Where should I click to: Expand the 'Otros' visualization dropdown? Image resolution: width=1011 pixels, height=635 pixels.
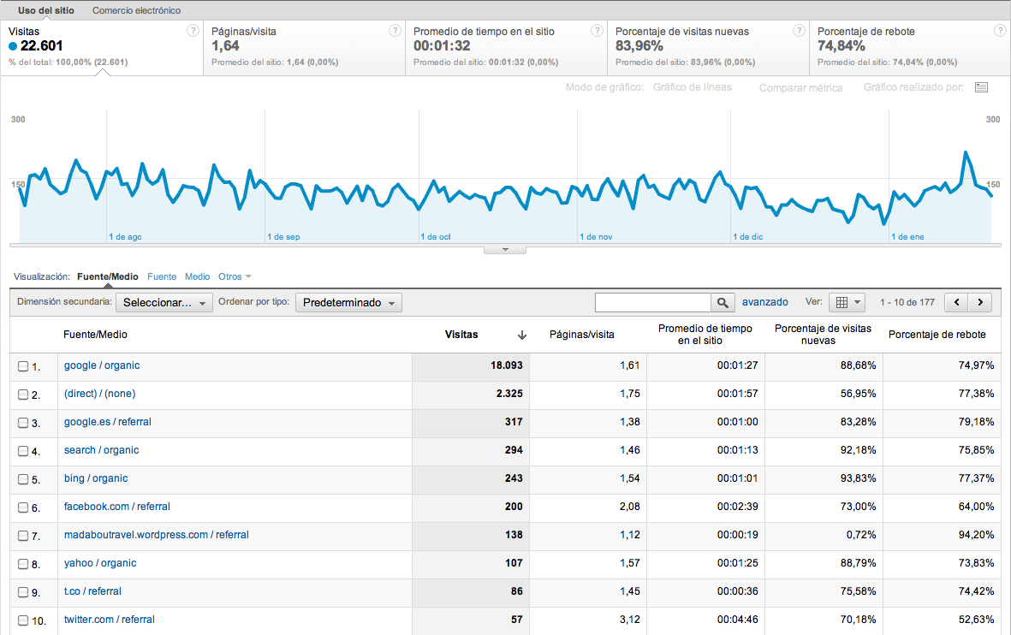pyautogui.click(x=234, y=276)
